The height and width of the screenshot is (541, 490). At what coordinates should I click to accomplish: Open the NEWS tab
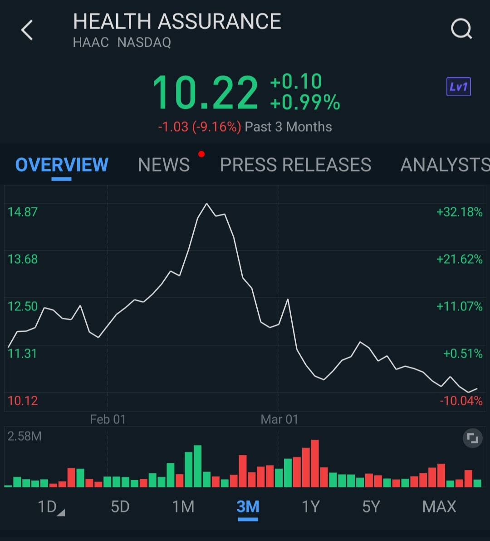pos(164,165)
